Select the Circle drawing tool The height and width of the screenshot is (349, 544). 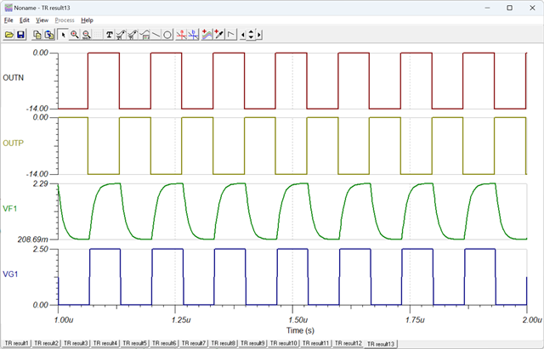(x=167, y=35)
